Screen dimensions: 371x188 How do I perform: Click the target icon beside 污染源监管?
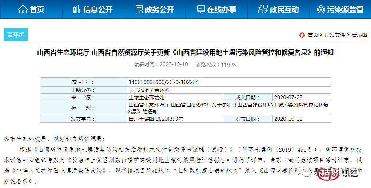pos(321,9)
